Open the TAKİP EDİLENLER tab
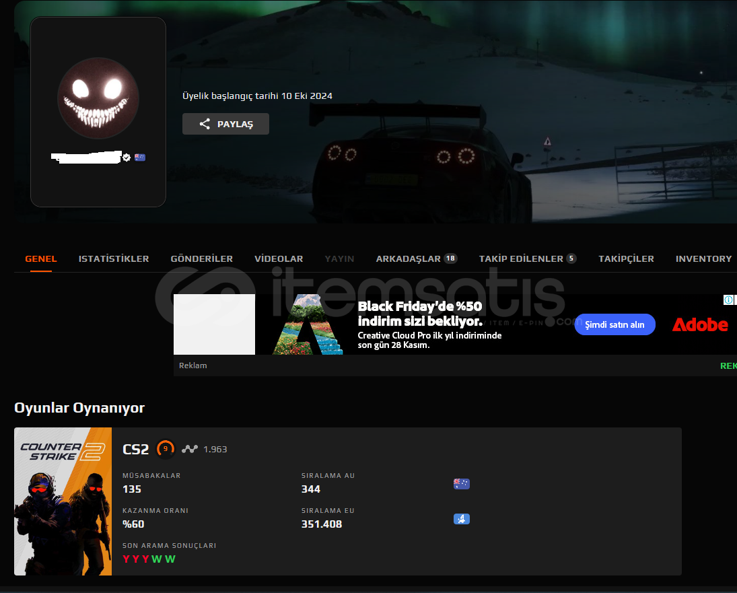 pyautogui.click(x=528, y=259)
